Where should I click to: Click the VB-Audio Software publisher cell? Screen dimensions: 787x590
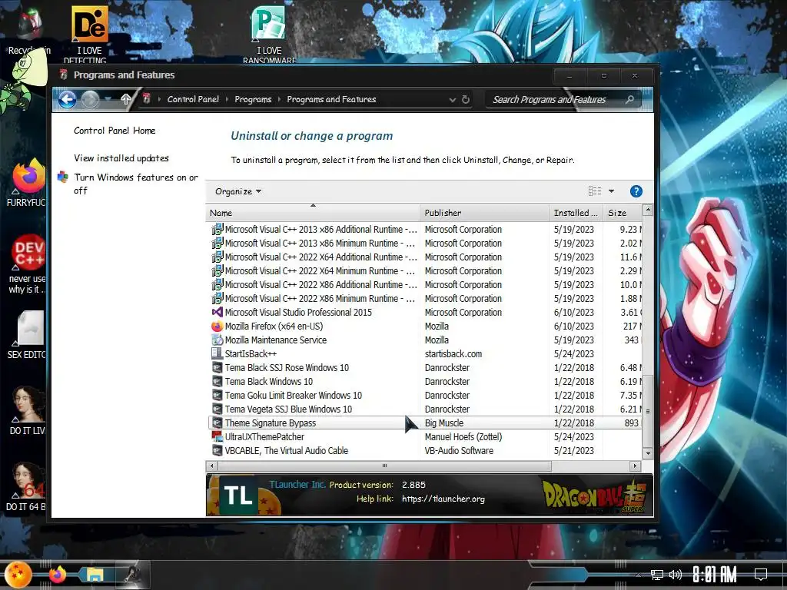[x=459, y=450]
